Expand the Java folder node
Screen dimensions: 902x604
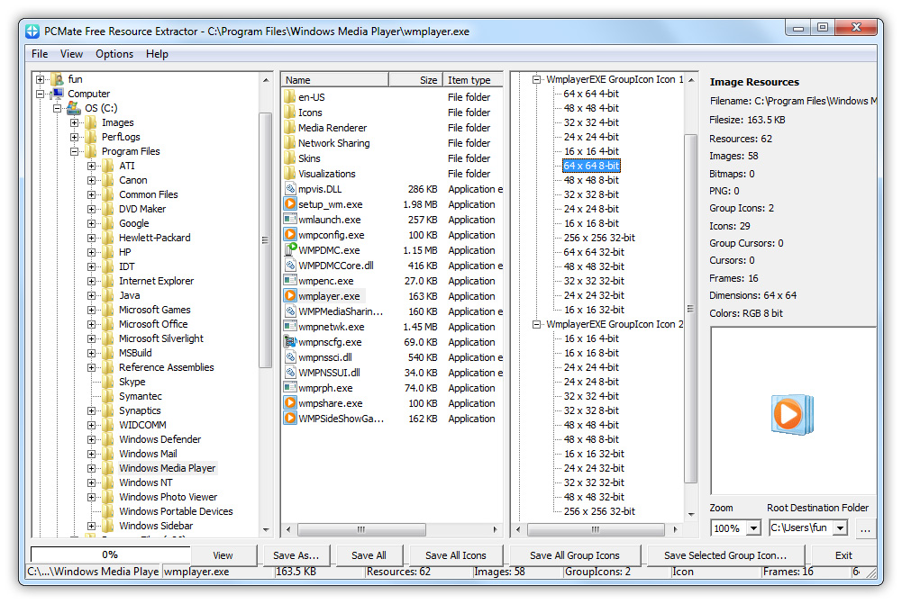pyautogui.click(x=92, y=295)
